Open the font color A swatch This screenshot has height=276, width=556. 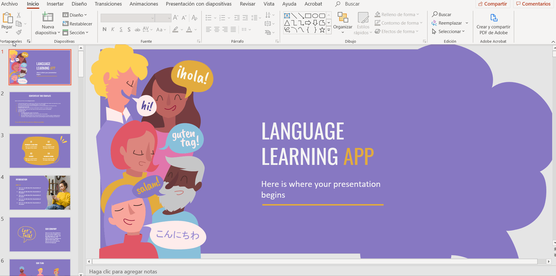tap(189, 29)
